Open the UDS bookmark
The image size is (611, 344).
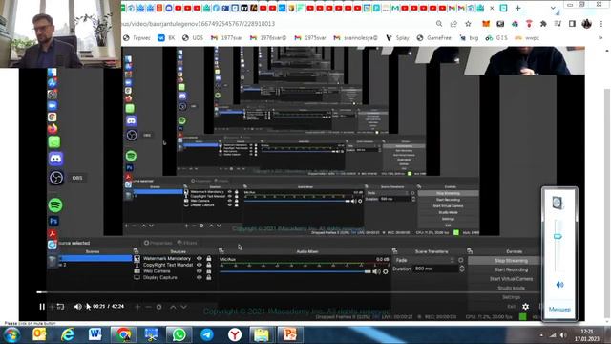(x=193, y=38)
